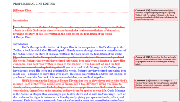Click the "Comment [K3]:" bold label
180x102 pixels.
pos(143,81)
